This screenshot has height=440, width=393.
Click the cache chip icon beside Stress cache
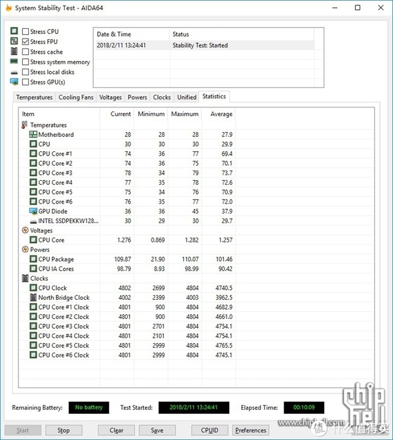[14, 51]
